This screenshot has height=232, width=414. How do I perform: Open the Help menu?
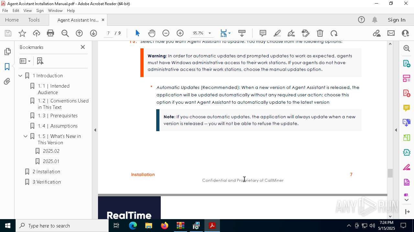click(71, 10)
